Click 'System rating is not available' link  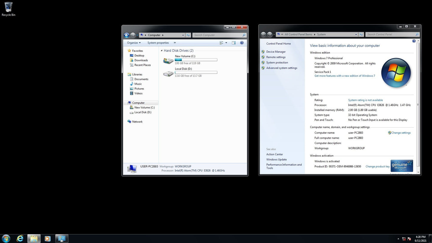coord(366,100)
